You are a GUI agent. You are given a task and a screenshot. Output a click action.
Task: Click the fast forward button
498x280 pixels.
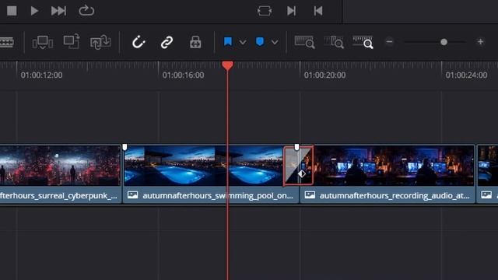point(59,11)
